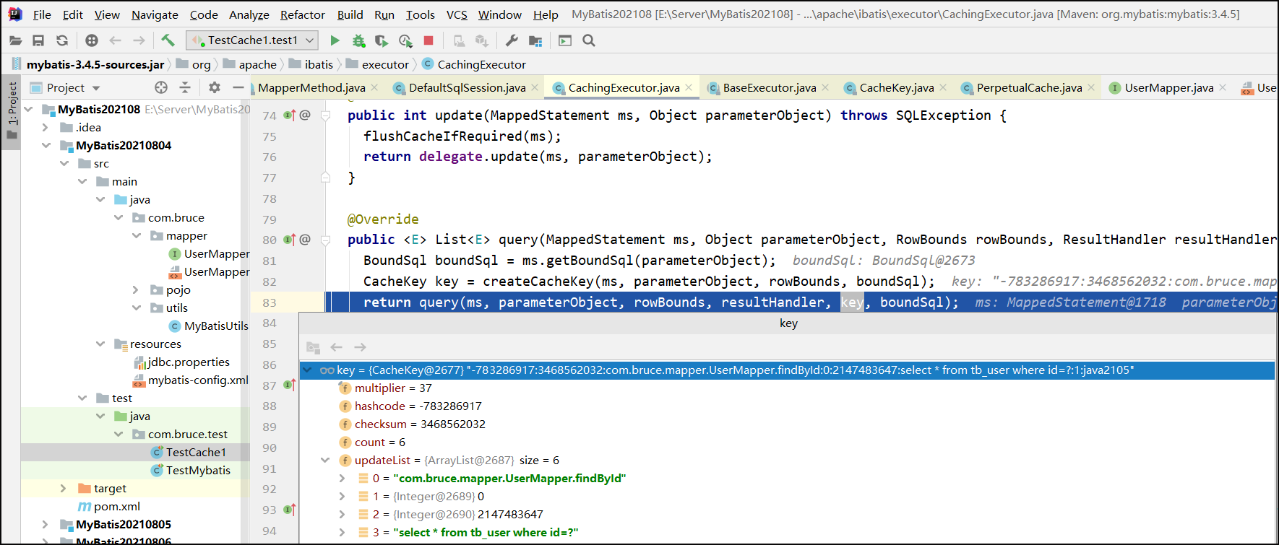Open the File menu

coord(42,14)
